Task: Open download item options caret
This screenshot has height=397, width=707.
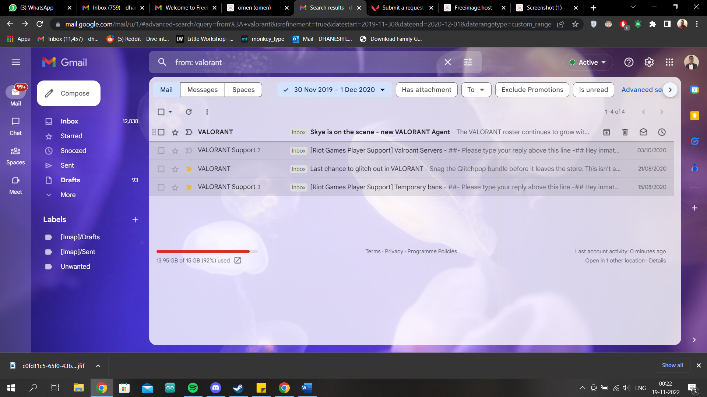Action: [x=98, y=366]
